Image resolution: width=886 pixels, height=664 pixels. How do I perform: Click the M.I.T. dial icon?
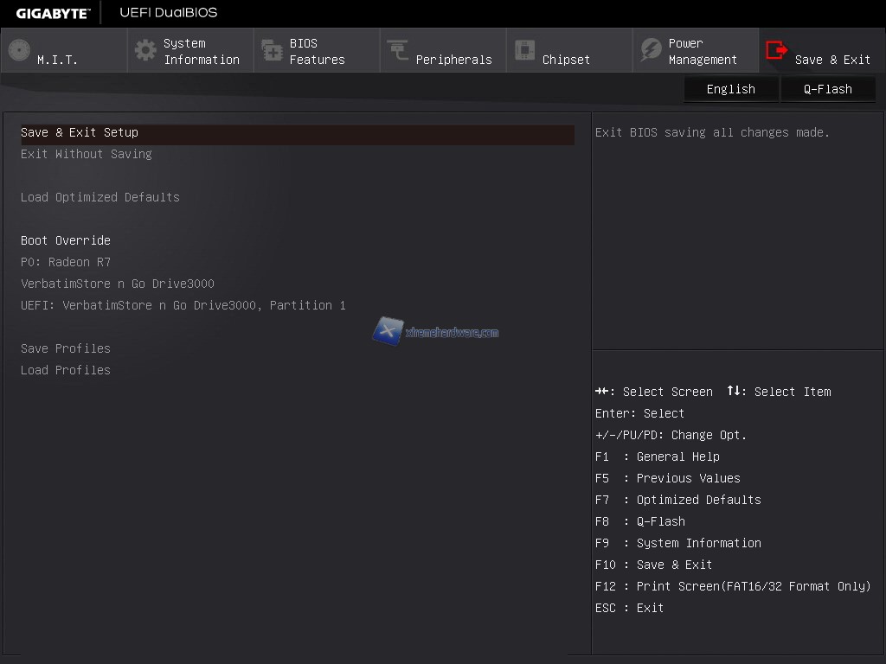[x=19, y=51]
